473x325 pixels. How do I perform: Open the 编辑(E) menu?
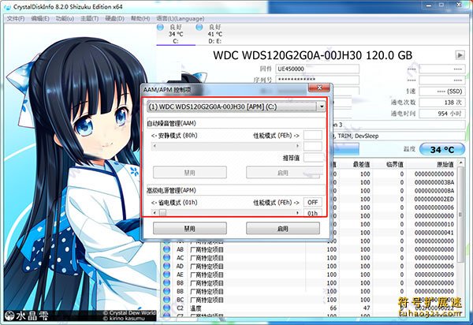40,19
